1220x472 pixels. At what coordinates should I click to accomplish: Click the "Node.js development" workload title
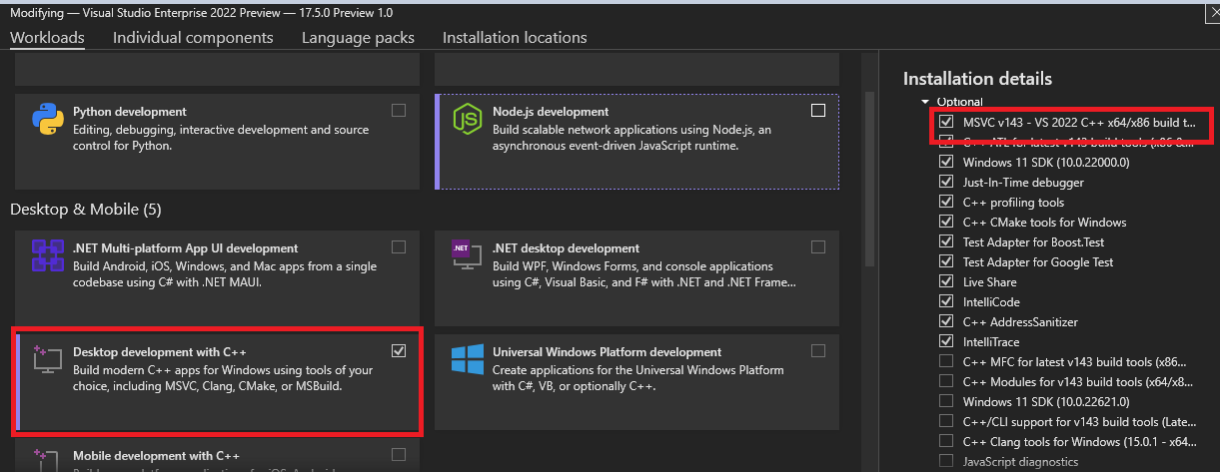(x=551, y=112)
